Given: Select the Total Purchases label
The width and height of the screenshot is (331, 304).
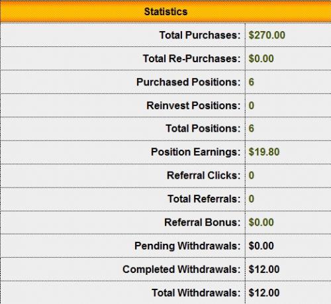Looking at the screenshot, I should point(200,35).
